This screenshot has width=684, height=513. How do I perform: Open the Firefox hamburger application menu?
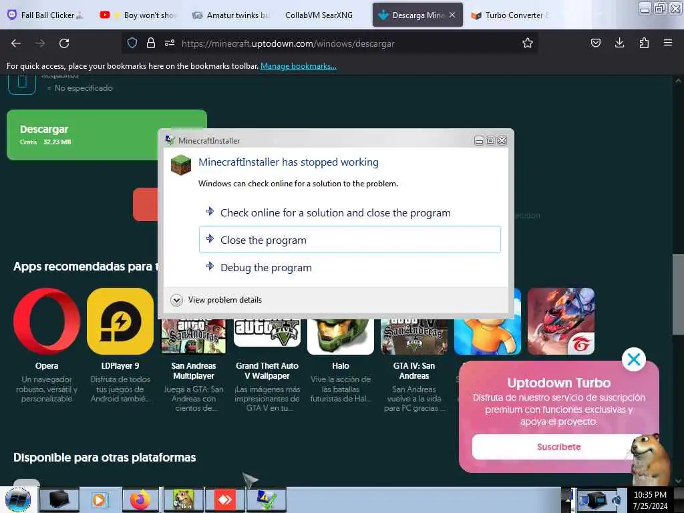pyautogui.click(x=668, y=43)
